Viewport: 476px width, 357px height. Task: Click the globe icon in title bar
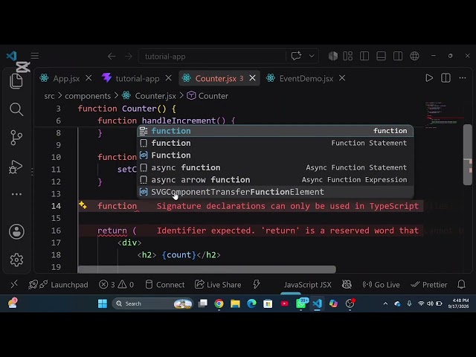click(414, 57)
